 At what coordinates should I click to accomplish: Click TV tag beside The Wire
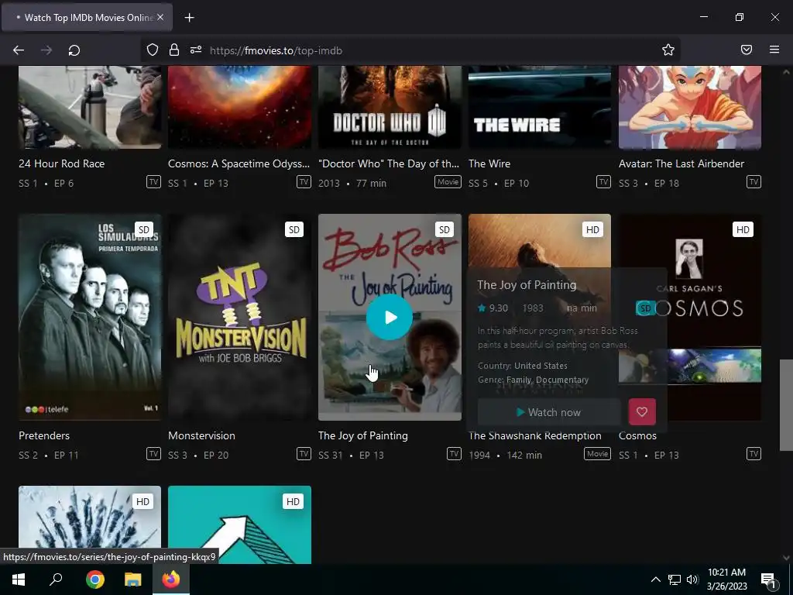pyautogui.click(x=603, y=181)
